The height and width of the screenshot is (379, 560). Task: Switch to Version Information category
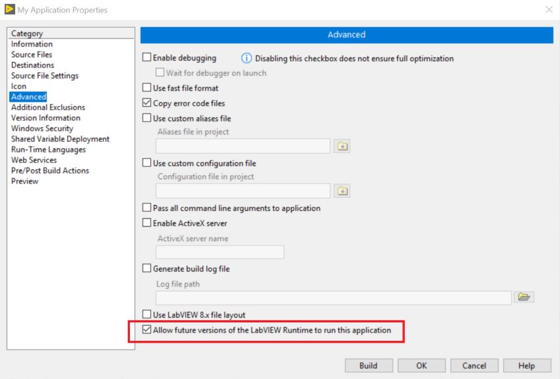pyautogui.click(x=46, y=118)
